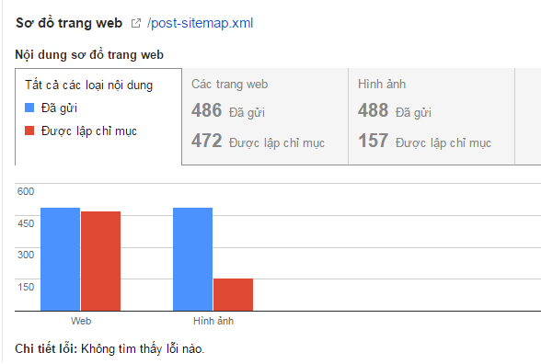Switch to the Hình ảnh tab
Screen dimensions: 541x364
[432, 117]
